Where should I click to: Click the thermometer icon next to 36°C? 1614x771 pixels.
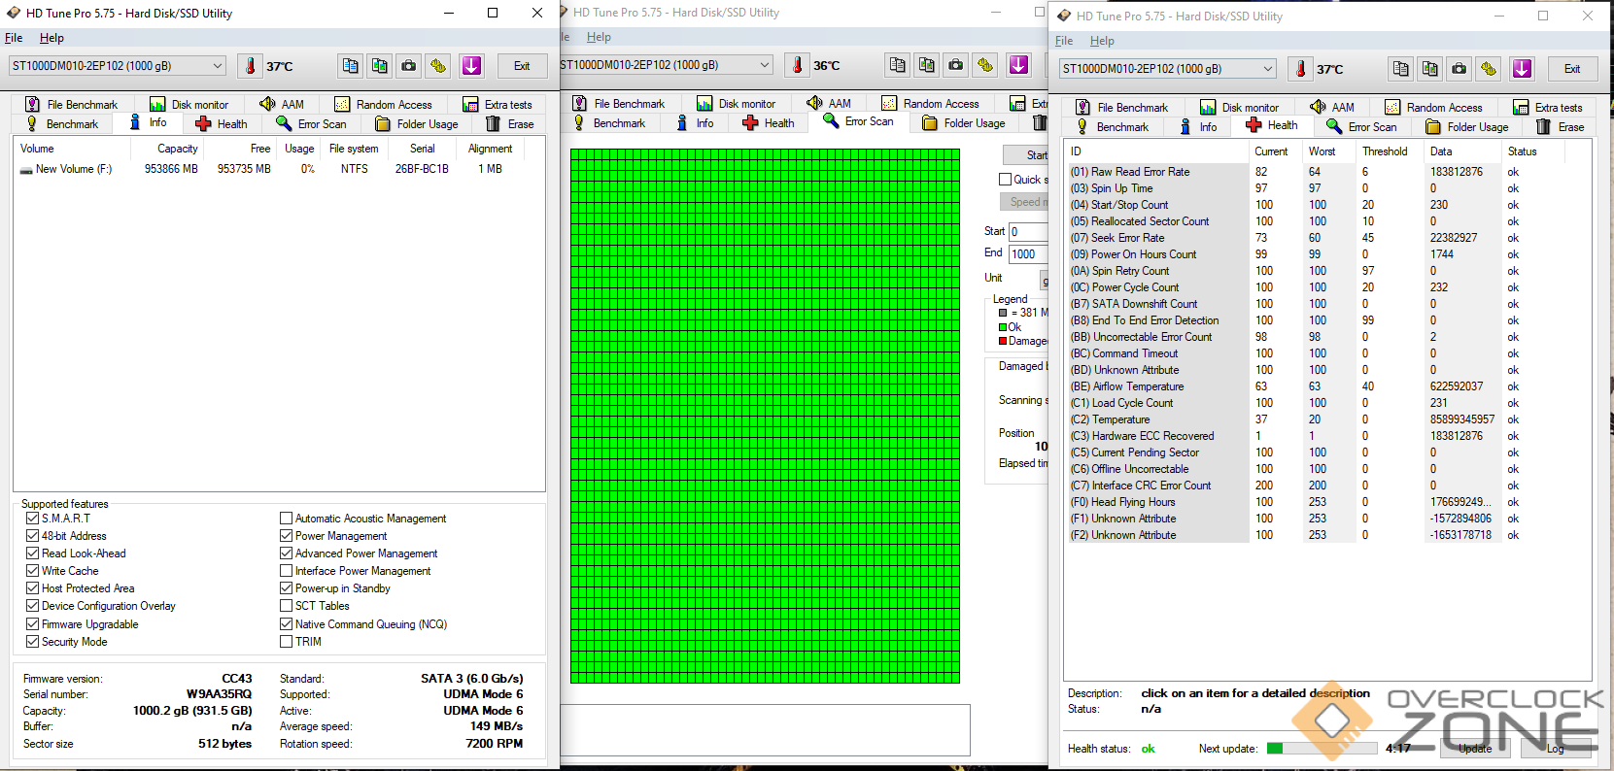click(x=798, y=65)
